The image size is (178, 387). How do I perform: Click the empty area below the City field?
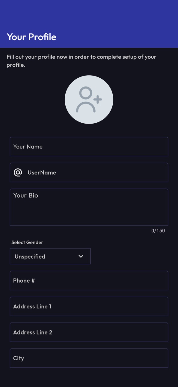coord(89,378)
